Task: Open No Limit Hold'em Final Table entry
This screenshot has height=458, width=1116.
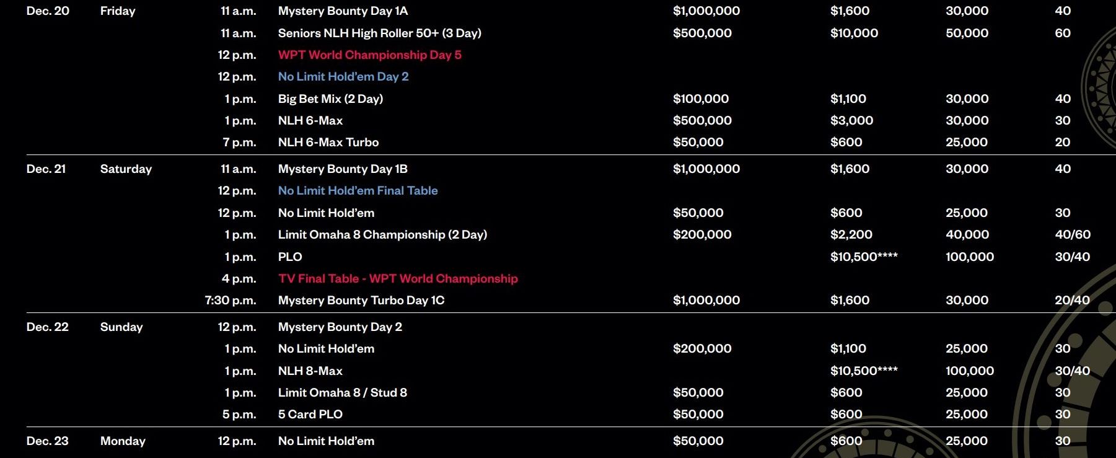Action: tap(358, 191)
